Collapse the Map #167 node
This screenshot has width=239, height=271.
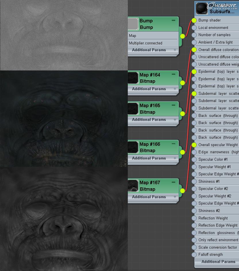tap(174, 182)
